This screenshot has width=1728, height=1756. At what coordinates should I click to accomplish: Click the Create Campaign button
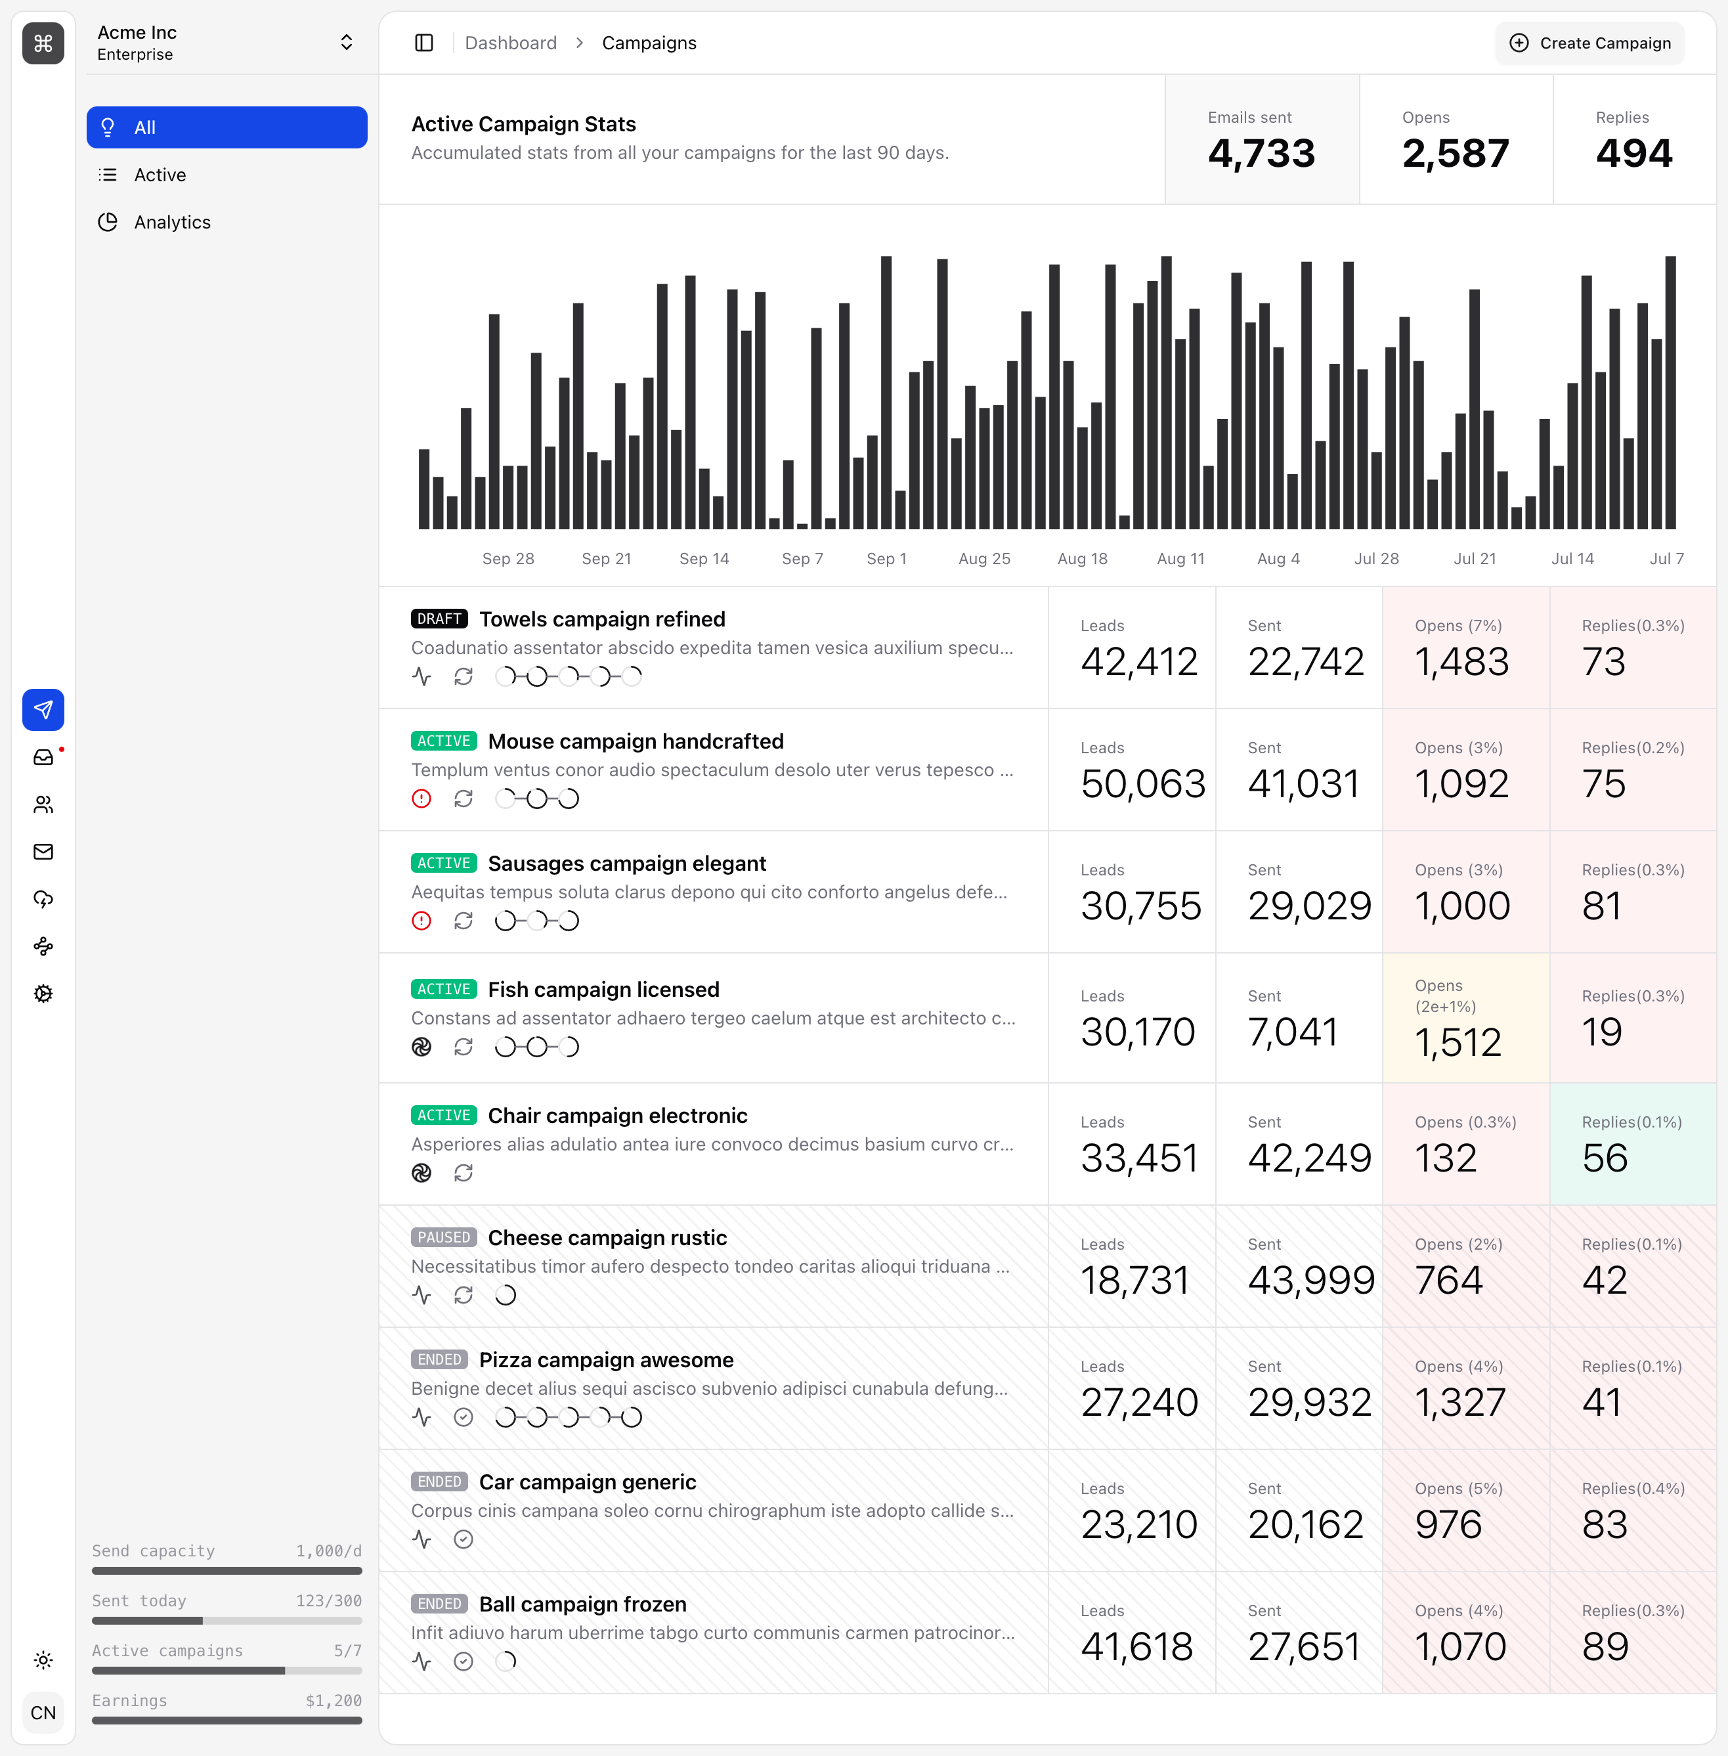(1589, 43)
